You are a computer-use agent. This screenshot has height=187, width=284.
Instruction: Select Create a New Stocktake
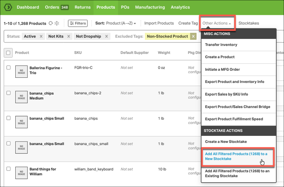(x=239, y=142)
